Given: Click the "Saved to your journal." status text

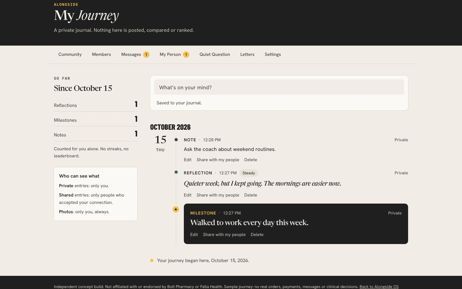Looking at the screenshot, I should coord(179,103).
